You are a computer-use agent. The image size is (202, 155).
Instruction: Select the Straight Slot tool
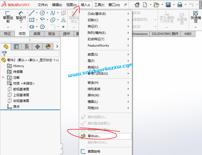coord(32,27)
